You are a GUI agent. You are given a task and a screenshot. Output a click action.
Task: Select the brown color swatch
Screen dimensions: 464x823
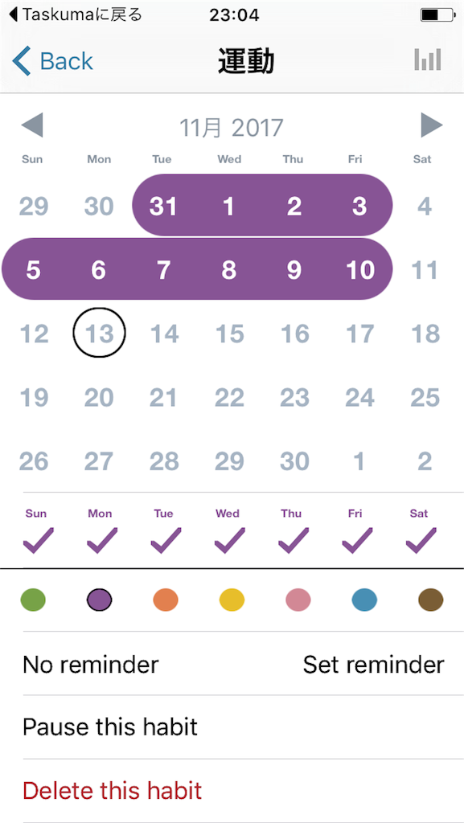click(x=430, y=600)
